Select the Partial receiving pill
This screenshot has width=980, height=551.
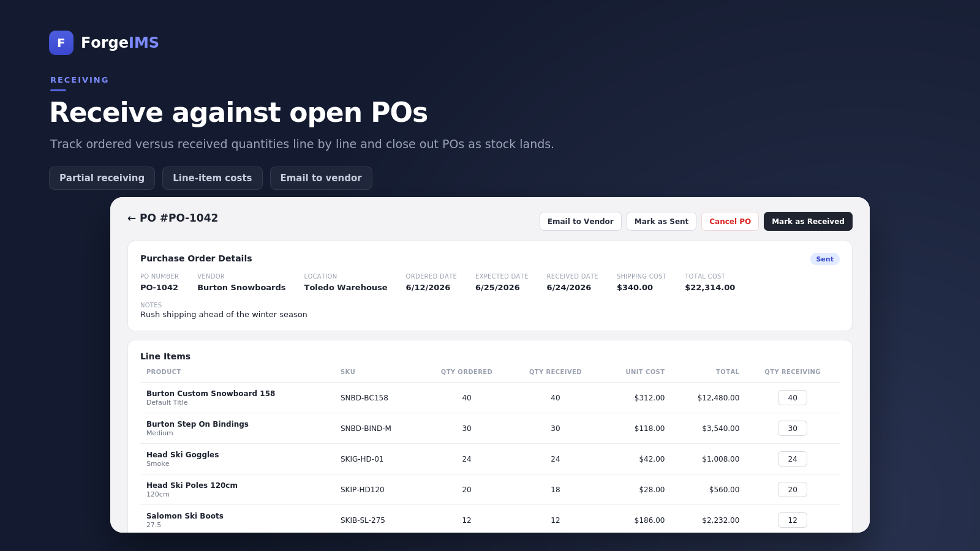click(x=102, y=178)
